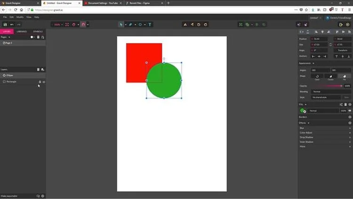The height and width of the screenshot is (199, 353).
Task: Toggle visibility of the Rectangle layer
Action: coord(44,82)
